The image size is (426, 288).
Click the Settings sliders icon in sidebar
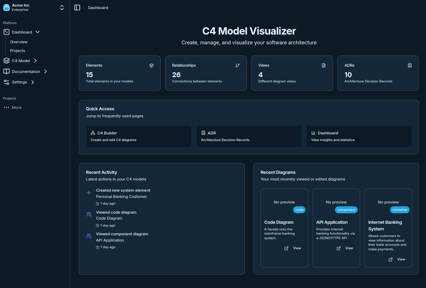point(6,82)
